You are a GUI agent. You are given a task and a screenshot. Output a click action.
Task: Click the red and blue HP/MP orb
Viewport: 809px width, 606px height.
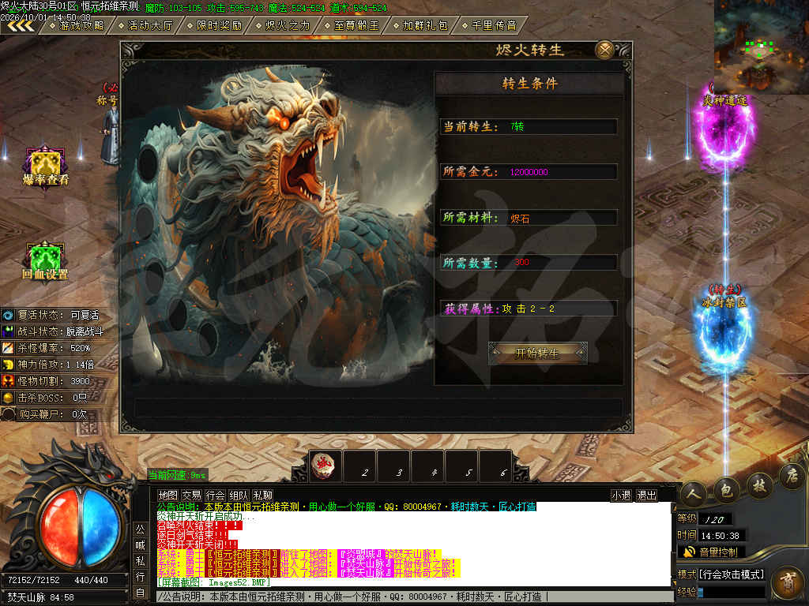click(x=80, y=526)
